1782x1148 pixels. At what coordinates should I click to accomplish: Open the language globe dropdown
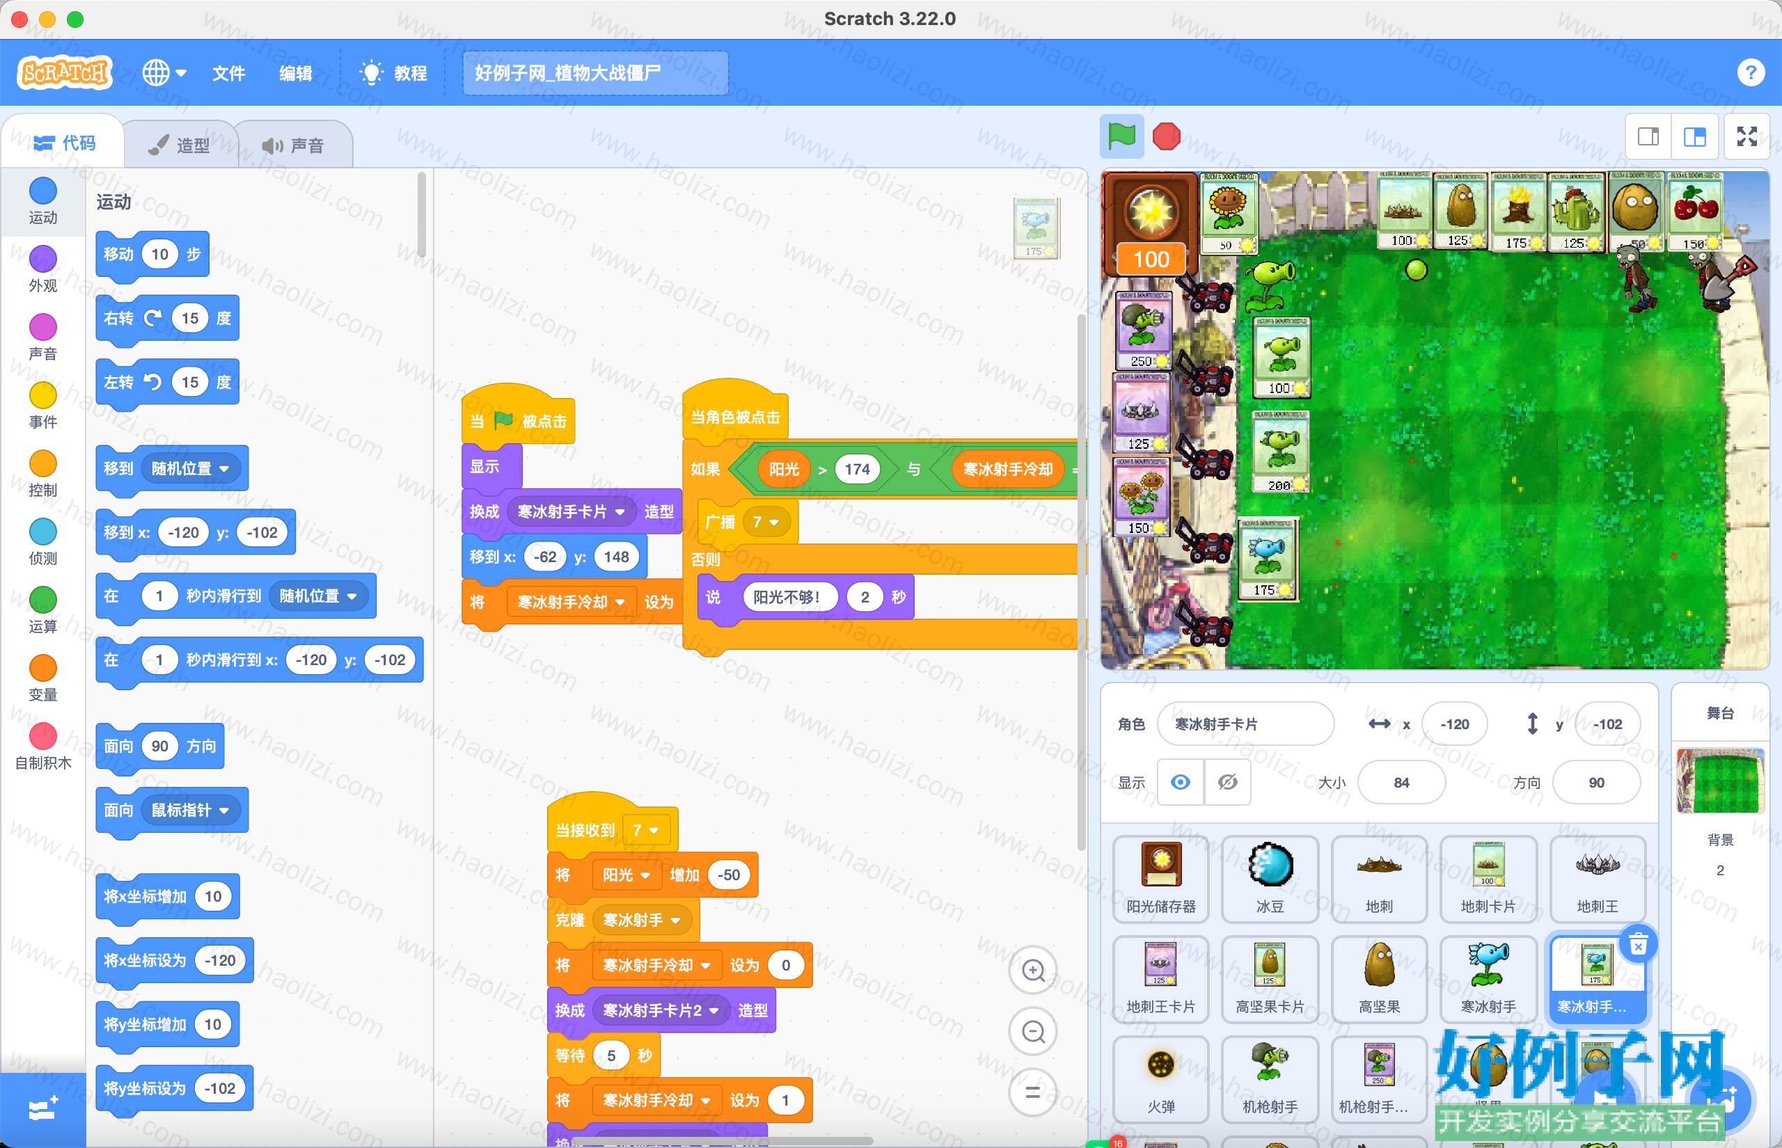point(164,73)
